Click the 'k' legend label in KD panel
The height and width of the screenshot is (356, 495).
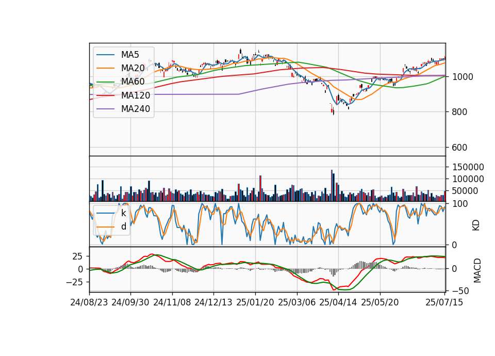tap(123, 213)
